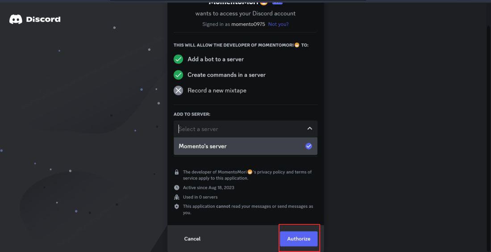The width and height of the screenshot is (491, 252).
Task: Cancel the authorization request
Action: point(192,239)
